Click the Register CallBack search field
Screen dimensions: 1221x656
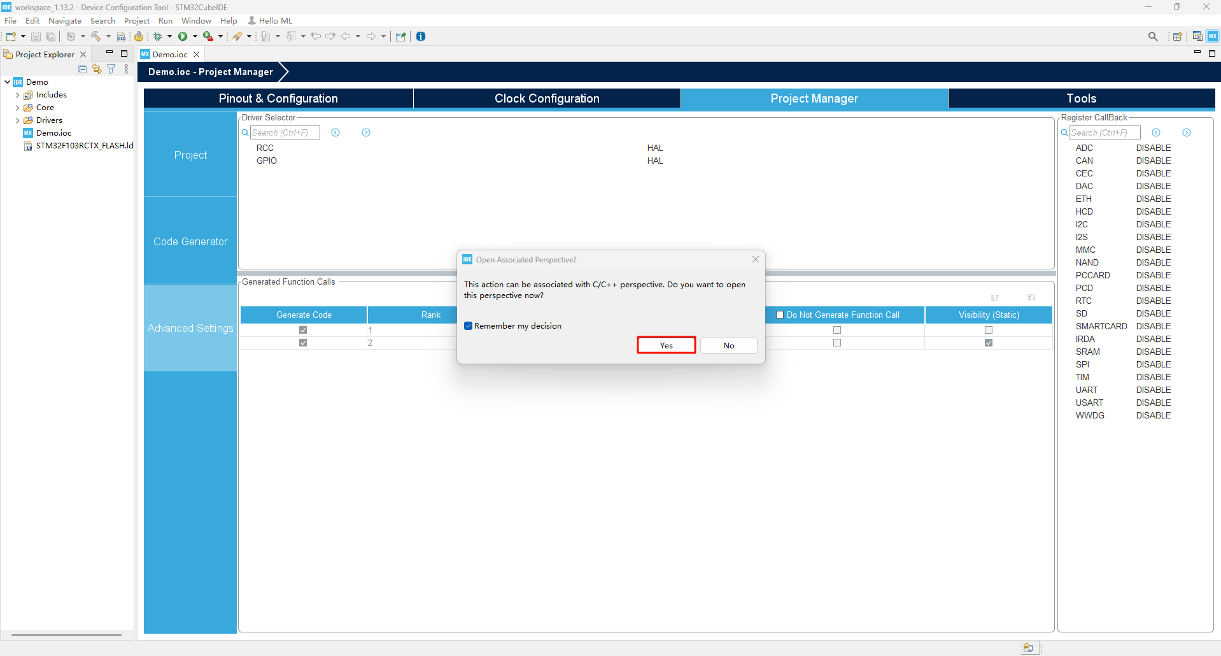[1105, 132]
